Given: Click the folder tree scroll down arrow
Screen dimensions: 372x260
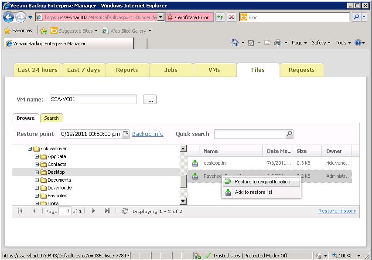Looking at the screenshot, I should [183, 201].
